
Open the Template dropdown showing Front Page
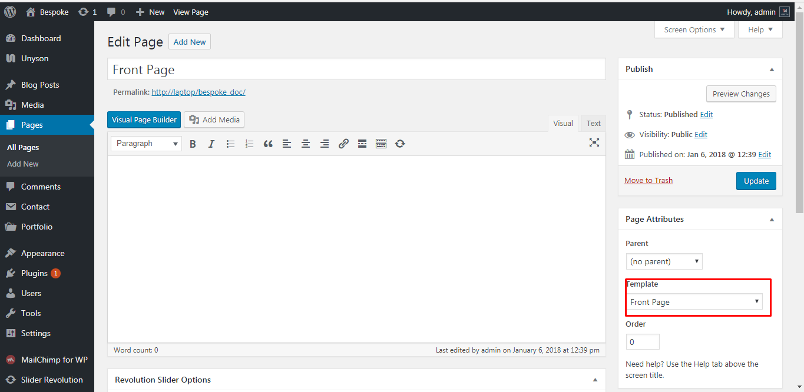(694, 302)
